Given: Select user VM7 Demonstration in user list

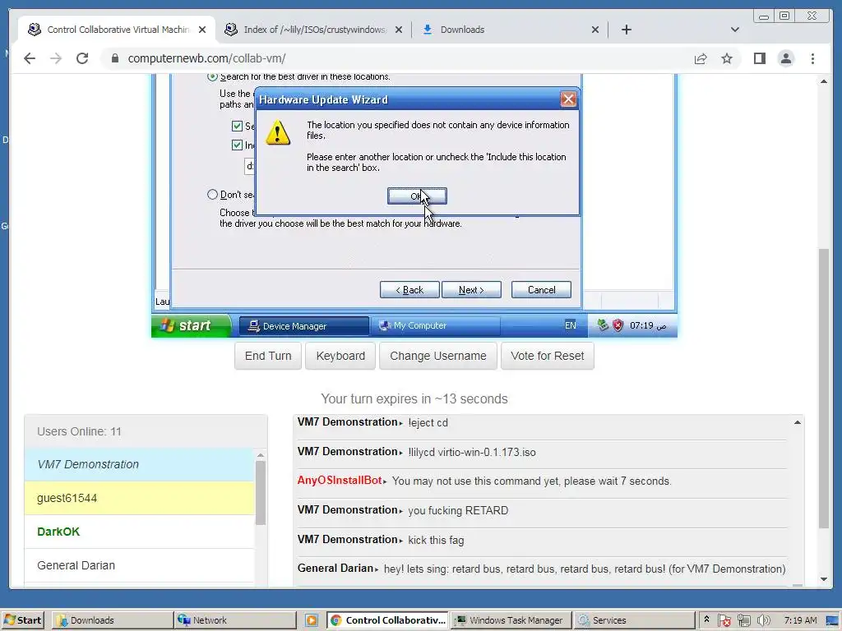Looking at the screenshot, I should [x=140, y=464].
